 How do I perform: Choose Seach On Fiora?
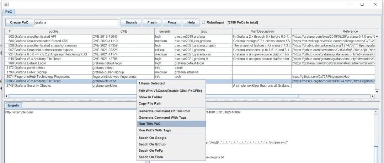(x=171, y=157)
